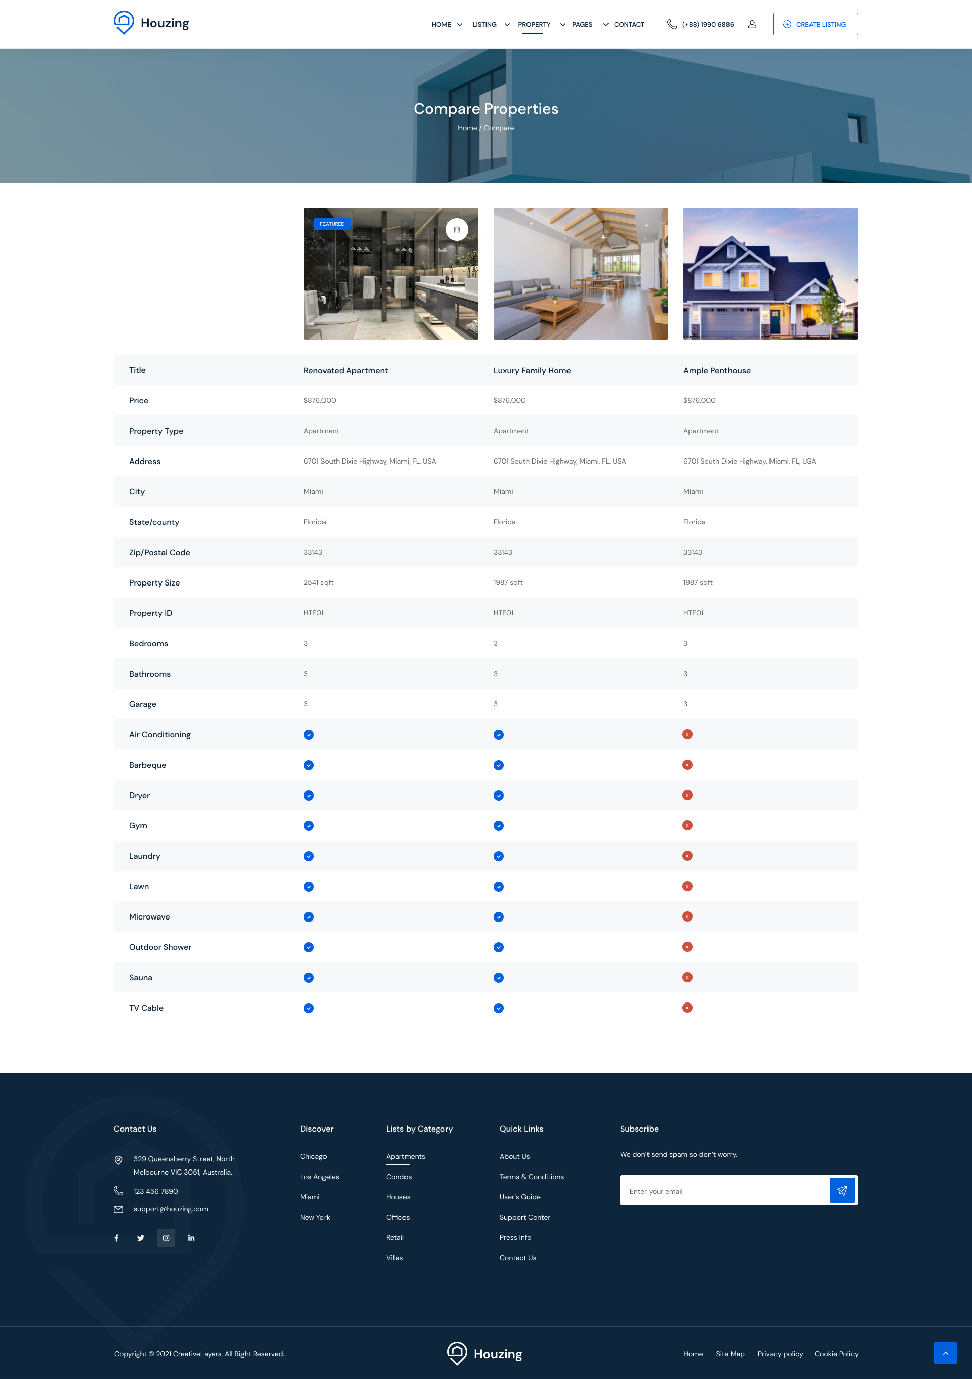Open the Instagram social link in footer
The image size is (972, 1379).
pos(166,1238)
